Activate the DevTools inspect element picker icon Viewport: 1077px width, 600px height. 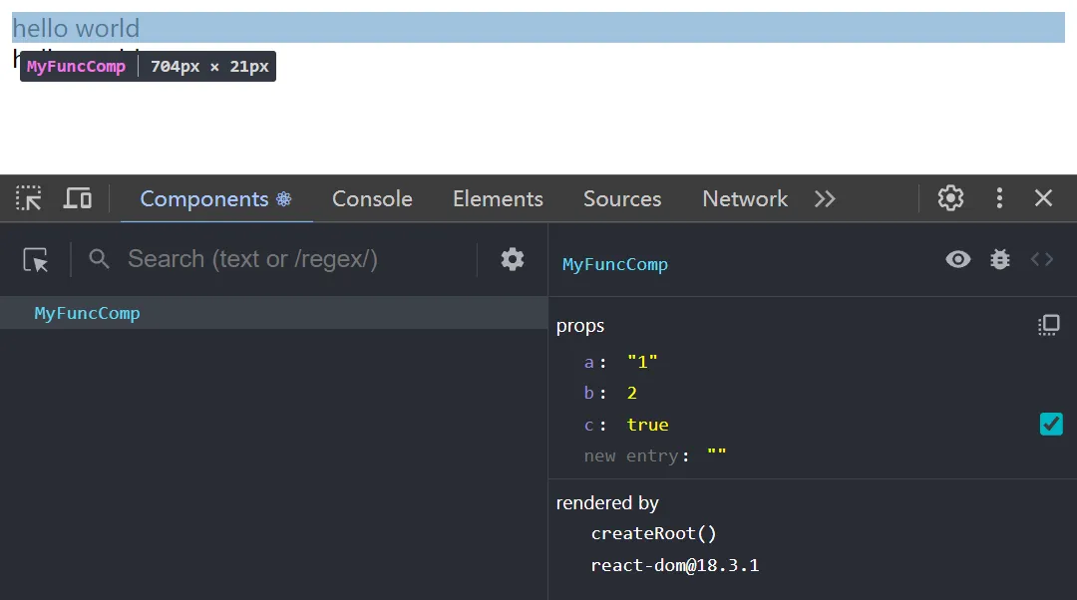(x=28, y=198)
